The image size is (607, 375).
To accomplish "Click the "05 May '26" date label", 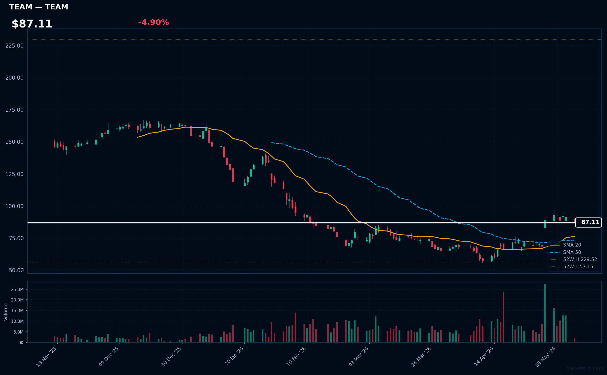I will tap(546, 357).
